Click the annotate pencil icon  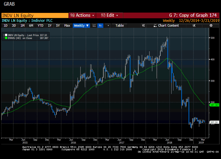coord(194,25)
